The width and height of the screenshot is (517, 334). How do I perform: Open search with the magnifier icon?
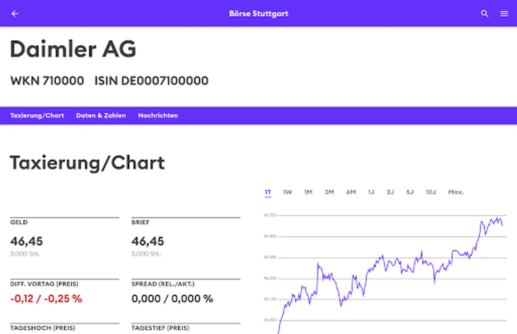484,14
